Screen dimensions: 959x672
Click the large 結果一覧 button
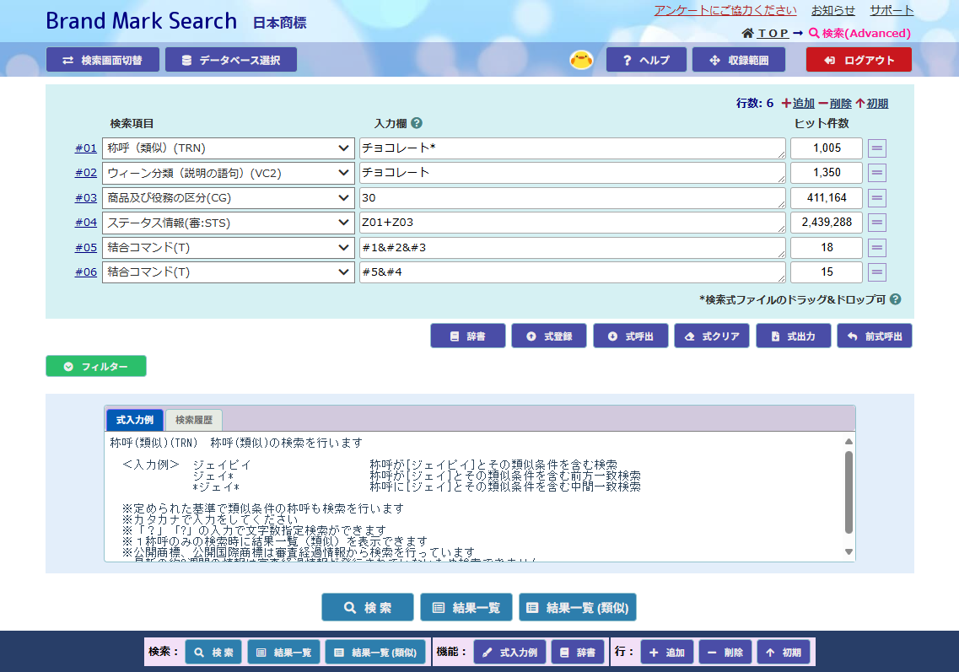coord(466,607)
